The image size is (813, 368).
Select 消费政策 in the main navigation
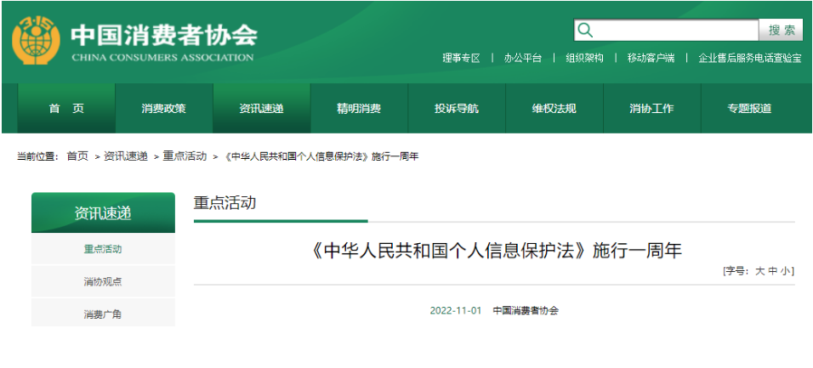point(163,109)
